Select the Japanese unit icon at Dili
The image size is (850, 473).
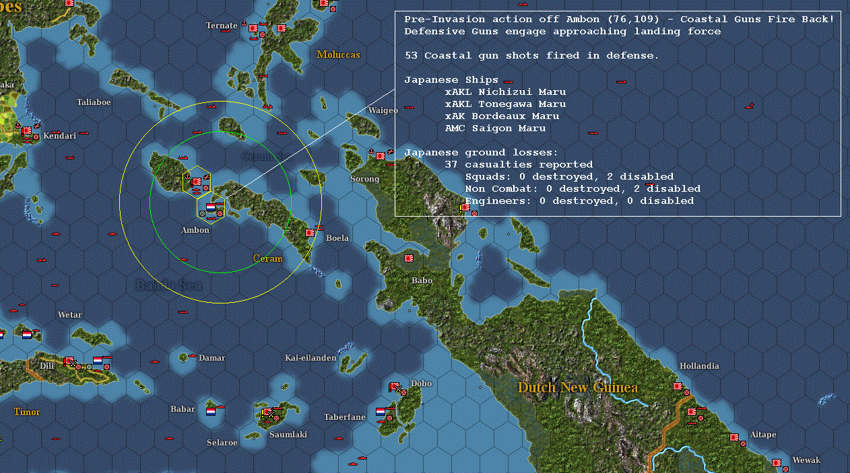click(69, 361)
